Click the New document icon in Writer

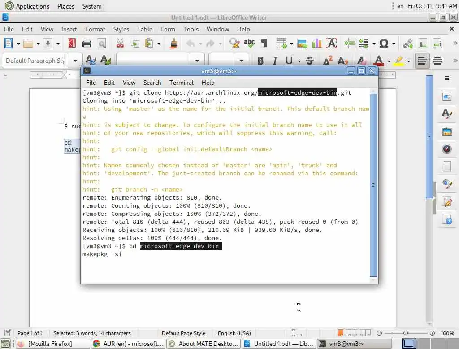click(x=9, y=44)
